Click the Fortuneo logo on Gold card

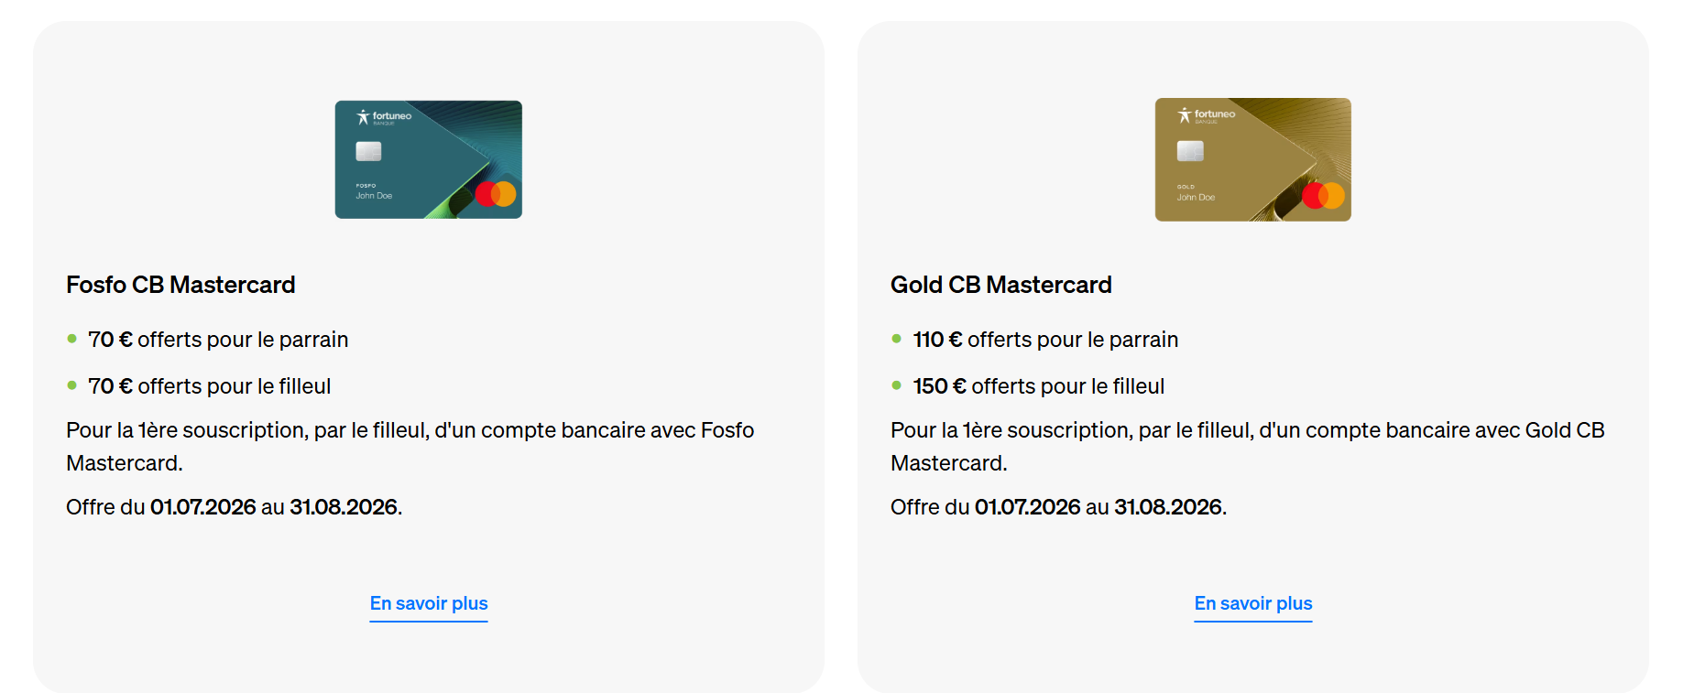tap(1206, 114)
